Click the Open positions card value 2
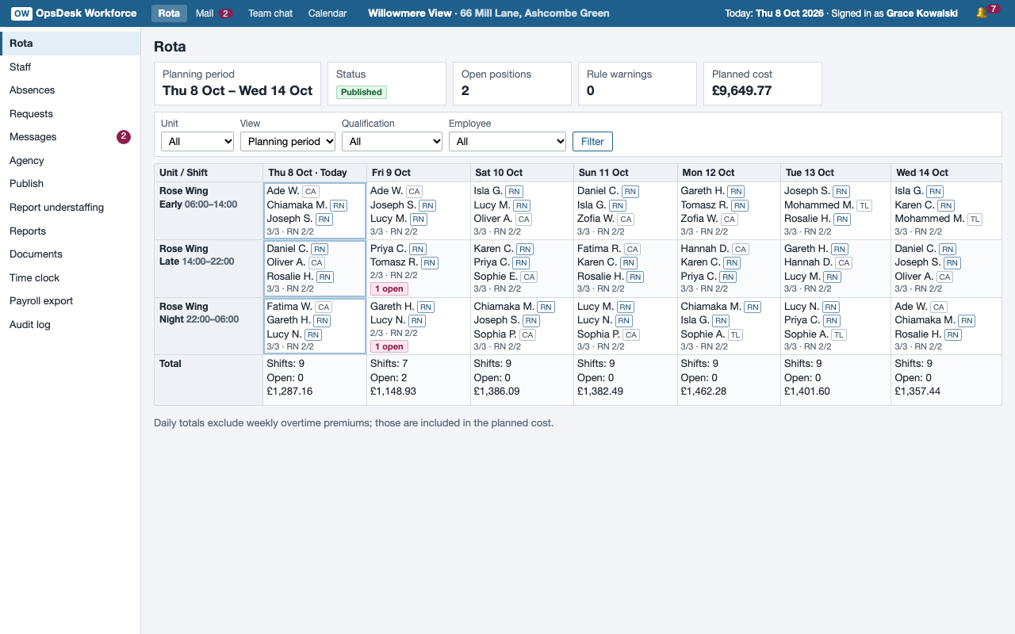The image size is (1015, 634). (465, 90)
